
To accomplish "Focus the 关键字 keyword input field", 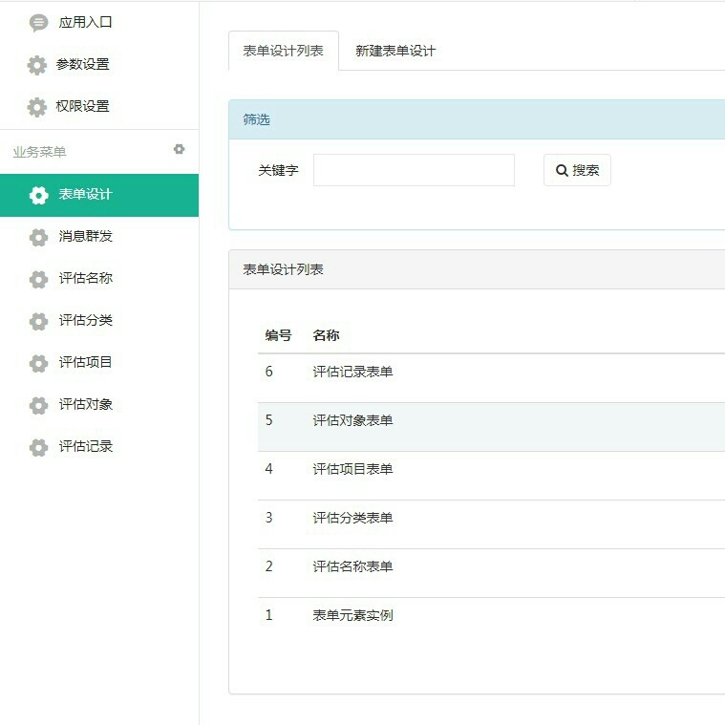I will click(x=414, y=170).
